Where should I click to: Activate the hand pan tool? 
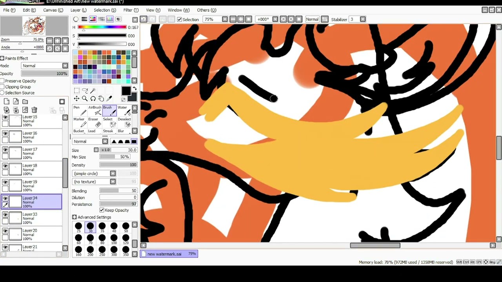[101, 99]
